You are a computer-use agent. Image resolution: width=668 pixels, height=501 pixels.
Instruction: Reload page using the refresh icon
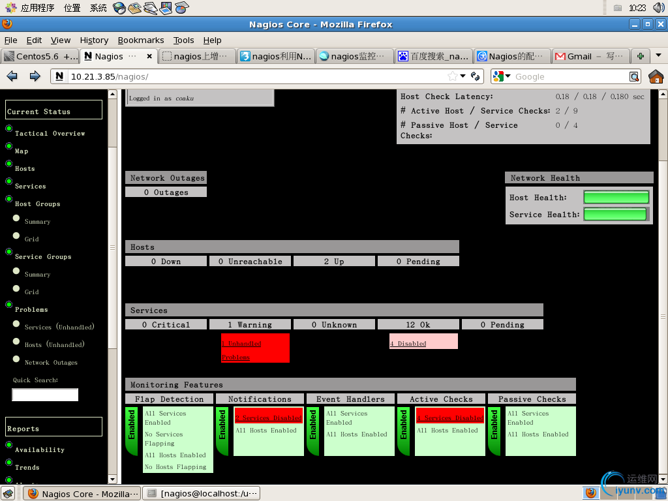click(x=475, y=76)
